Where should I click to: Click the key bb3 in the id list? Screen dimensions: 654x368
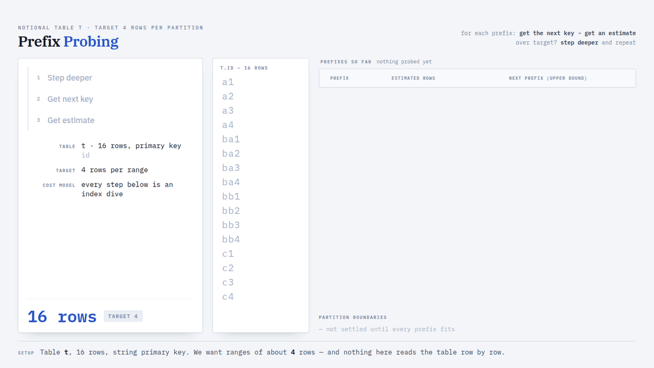[x=231, y=225]
